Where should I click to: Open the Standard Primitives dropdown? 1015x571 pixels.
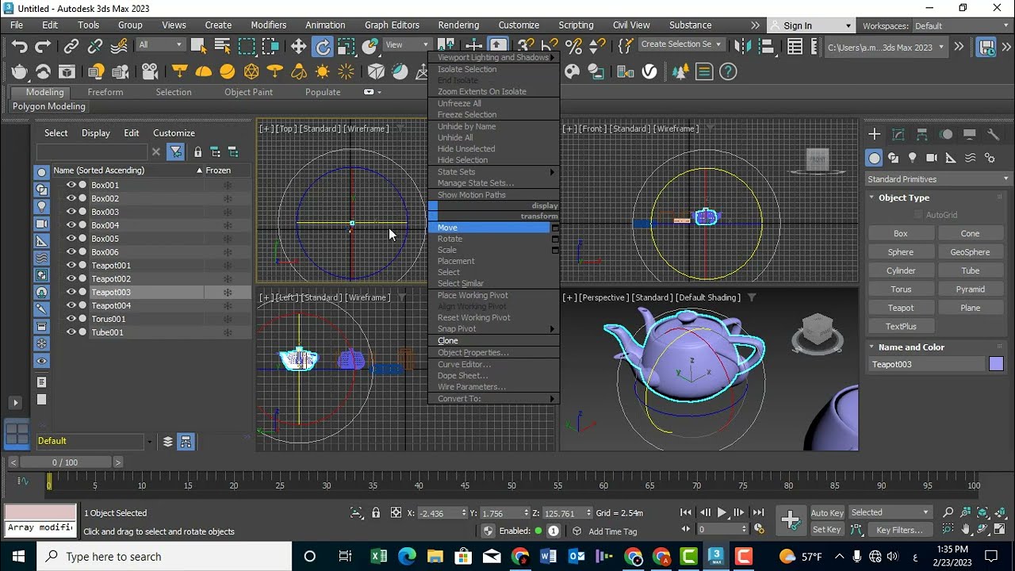939,179
